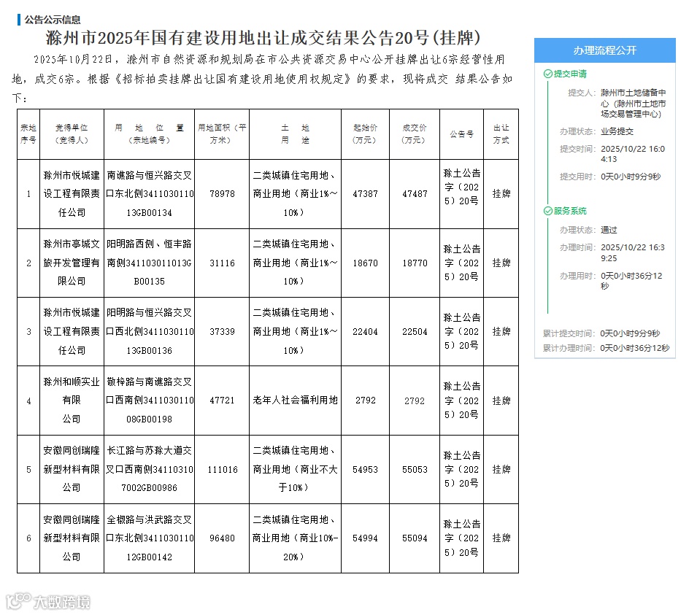Screen dimensions: 689x615
Task: Click the 提交用时 value 0天0小时9分9秒
Action: tap(631, 177)
